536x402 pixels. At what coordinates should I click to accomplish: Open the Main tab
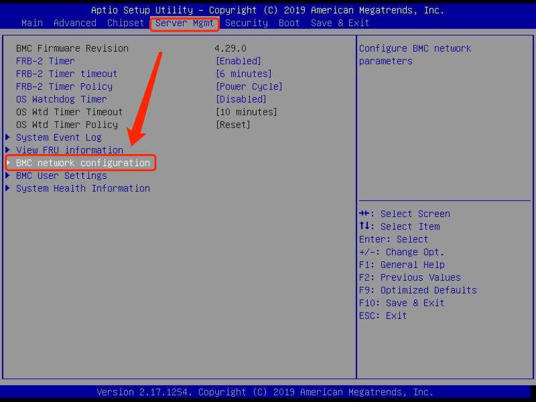point(32,23)
